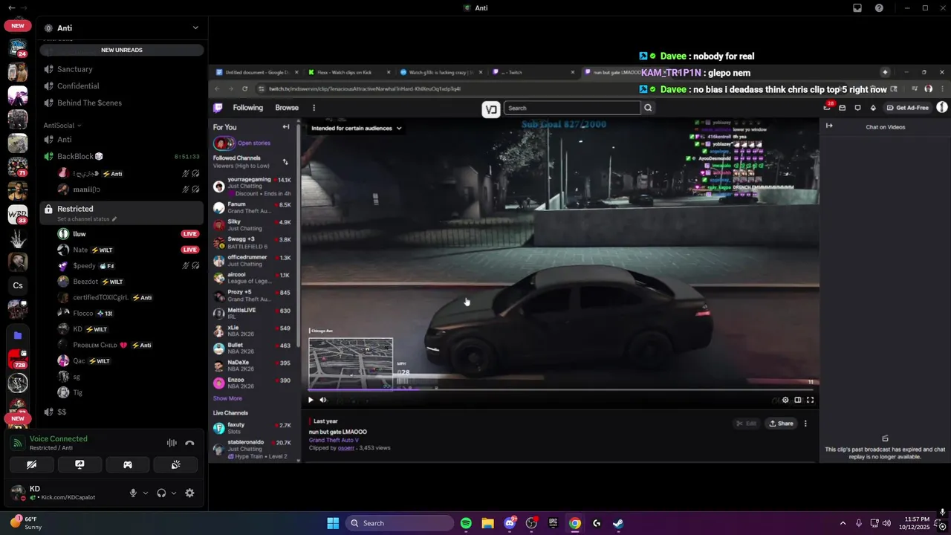Switch to Untitled document Google Docs tab

(x=258, y=72)
